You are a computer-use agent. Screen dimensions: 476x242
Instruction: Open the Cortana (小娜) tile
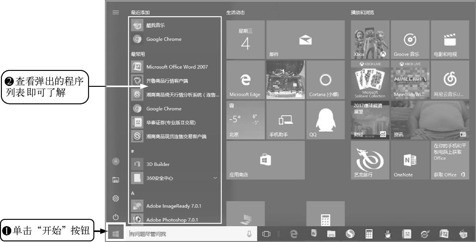point(326,80)
